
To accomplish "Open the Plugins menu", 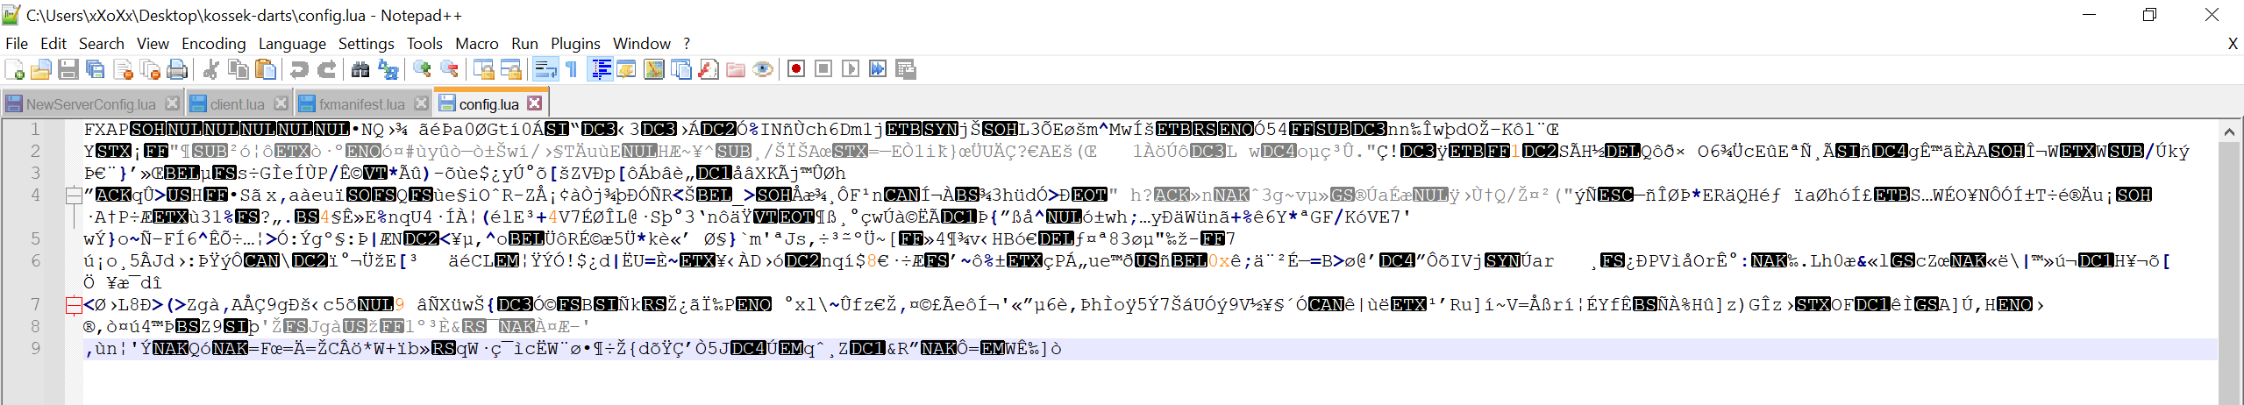I will pyautogui.click(x=575, y=43).
